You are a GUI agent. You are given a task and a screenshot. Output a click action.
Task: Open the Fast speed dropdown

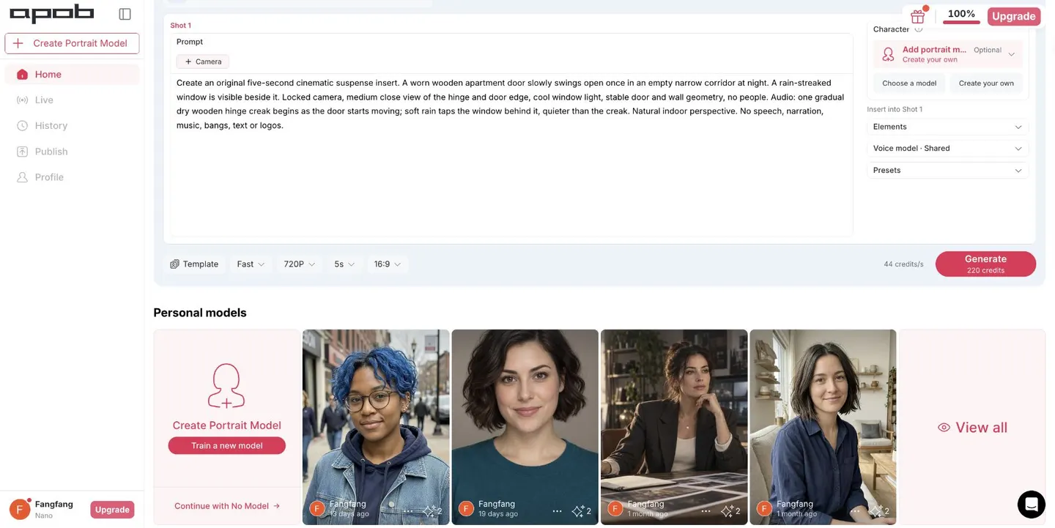(251, 264)
